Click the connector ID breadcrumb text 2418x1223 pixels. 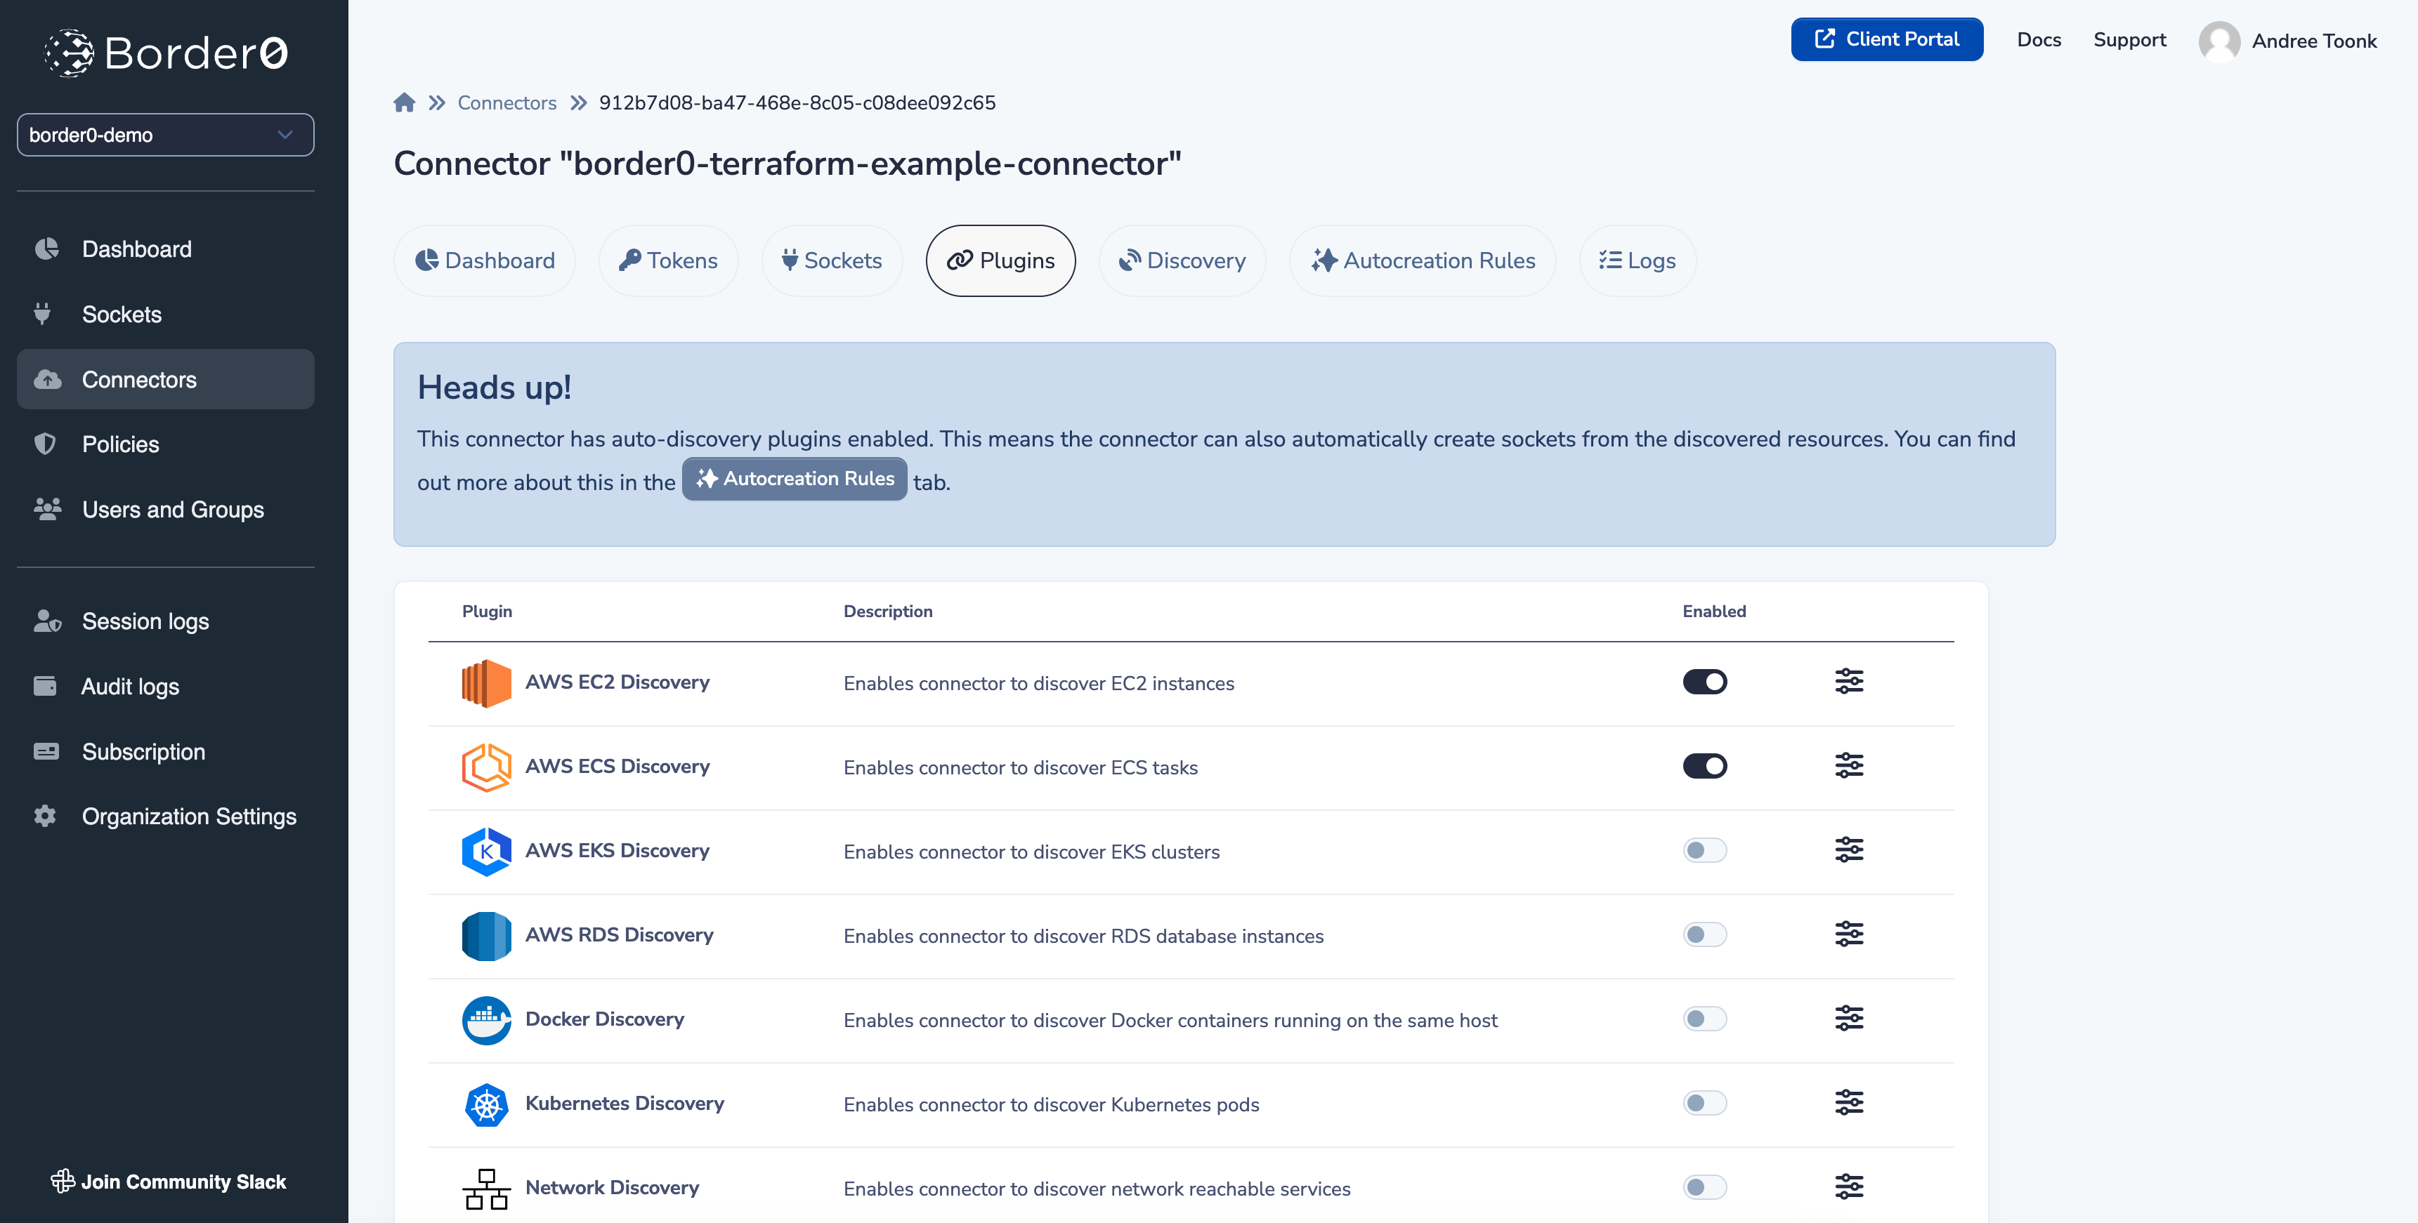tap(797, 103)
